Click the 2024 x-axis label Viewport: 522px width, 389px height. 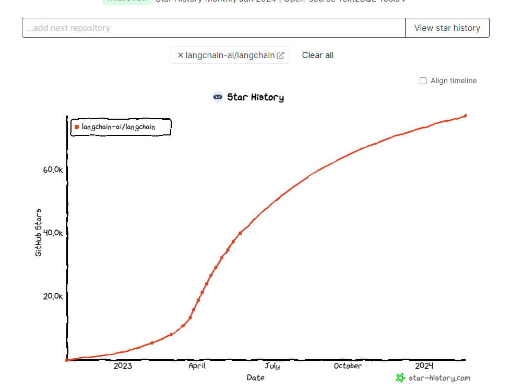coord(424,366)
